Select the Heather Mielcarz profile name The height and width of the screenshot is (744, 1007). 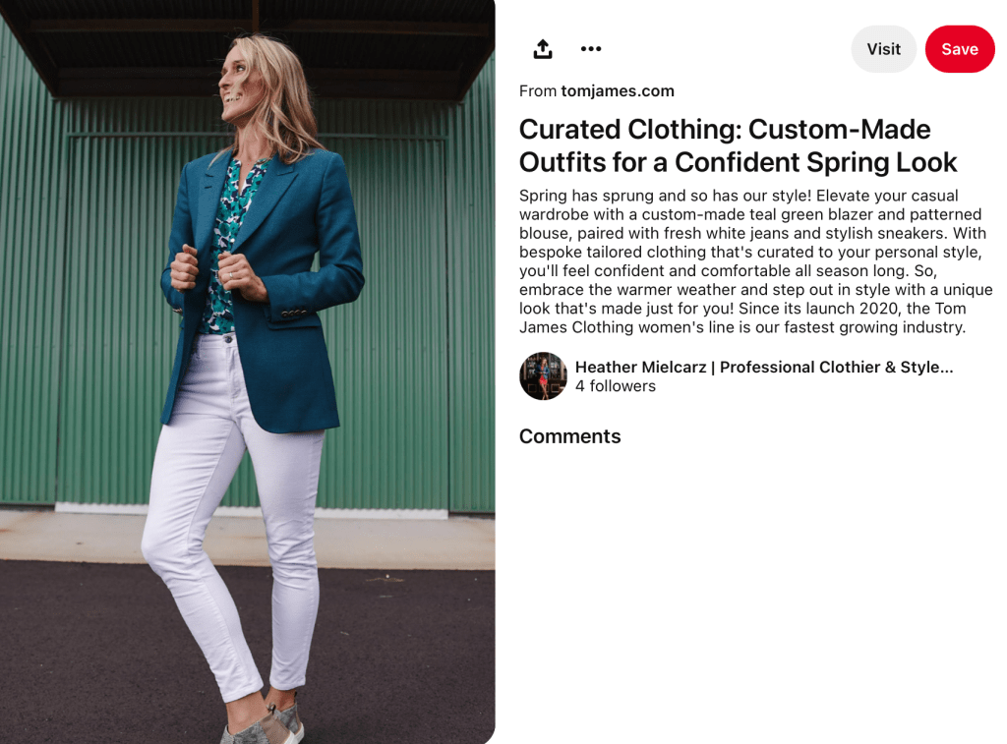tap(640, 368)
